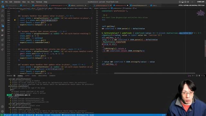Select the preferences.ts tab in right editor group
This screenshot has width=206, height=116.
120,5
